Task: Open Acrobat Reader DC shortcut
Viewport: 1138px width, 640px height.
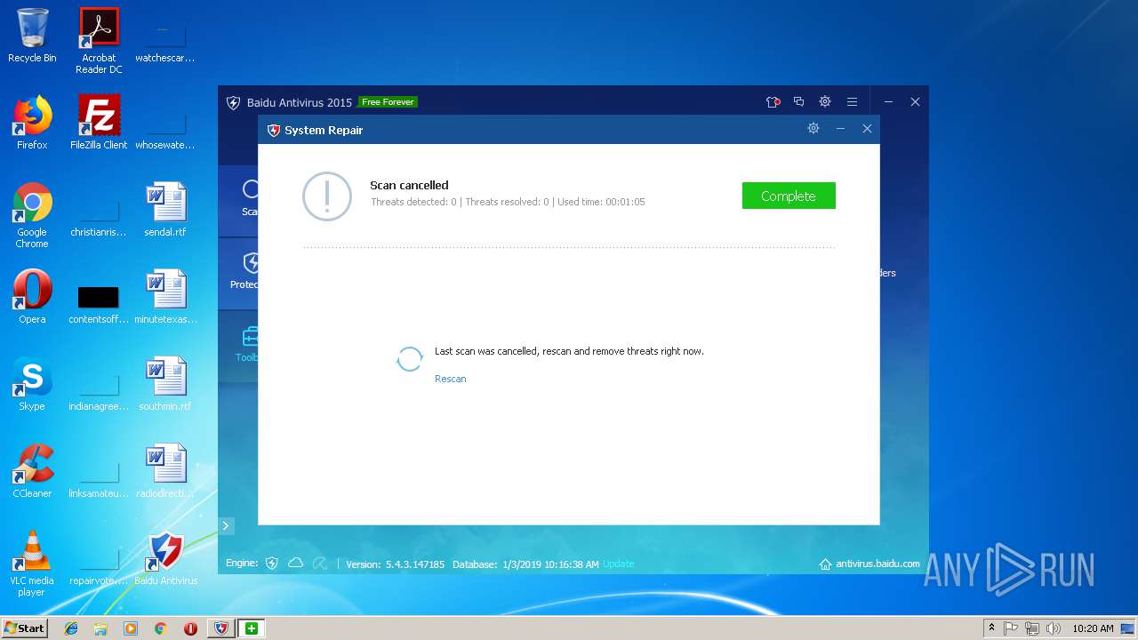Action: coord(99,41)
